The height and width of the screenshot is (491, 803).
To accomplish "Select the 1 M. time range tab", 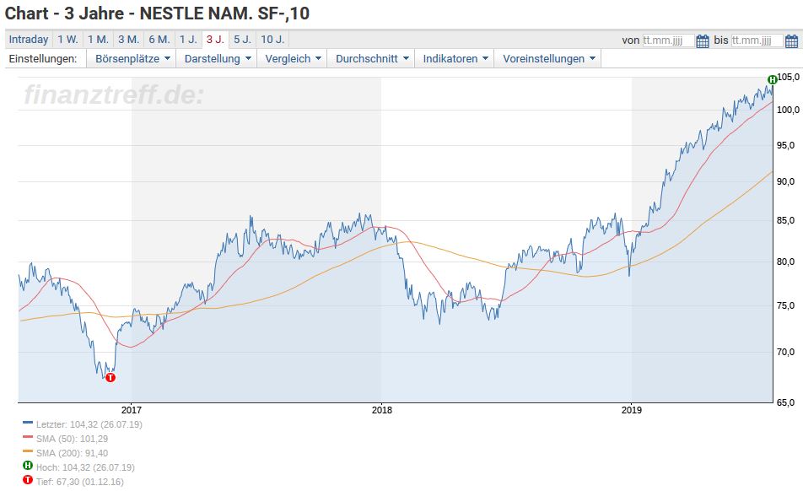I will 98,40.
